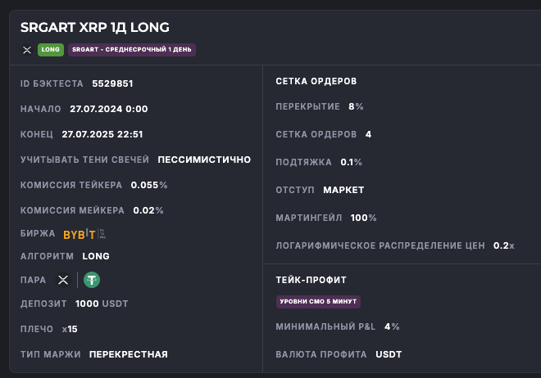Click the taker fee value 0.055%

click(149, 185)
